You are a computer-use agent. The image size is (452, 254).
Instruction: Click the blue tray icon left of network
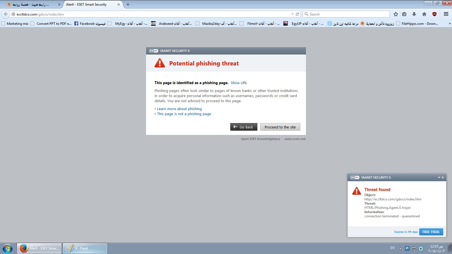click(x=407, y=249)
